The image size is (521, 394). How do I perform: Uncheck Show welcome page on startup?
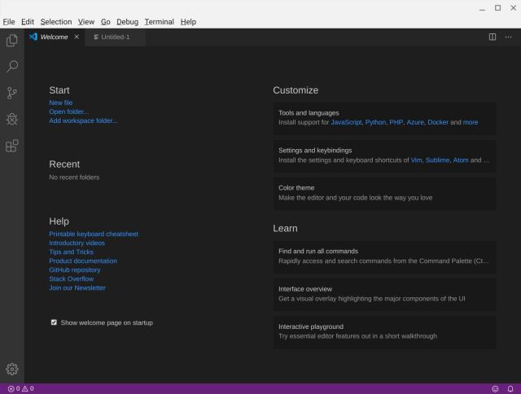(x=54, y=322)
